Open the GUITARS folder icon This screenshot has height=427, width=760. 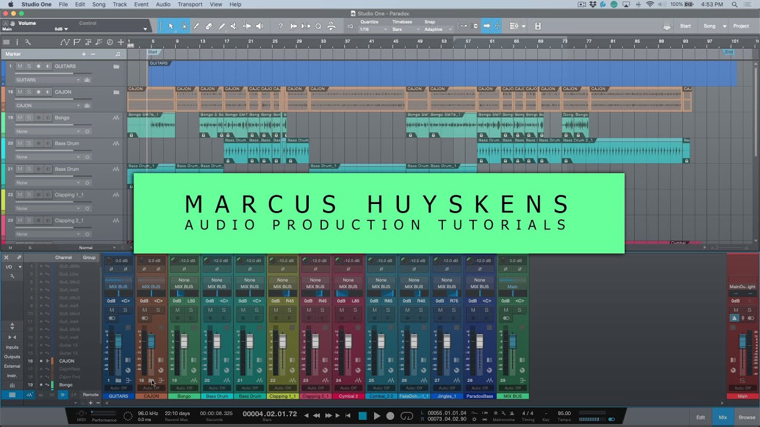point(116,66)
